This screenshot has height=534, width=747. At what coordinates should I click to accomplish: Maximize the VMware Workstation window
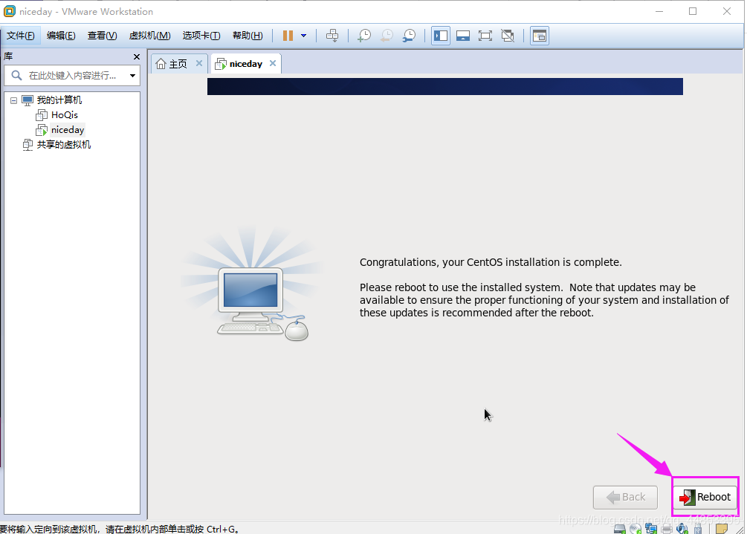point(693,11)
